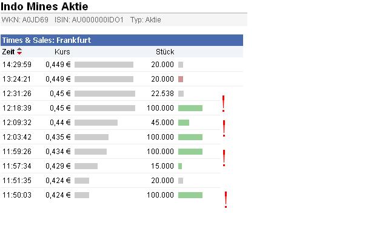388x232 pixels.
Task: Click the 22.538 volume entry
Action: click(x=162, y=94)
